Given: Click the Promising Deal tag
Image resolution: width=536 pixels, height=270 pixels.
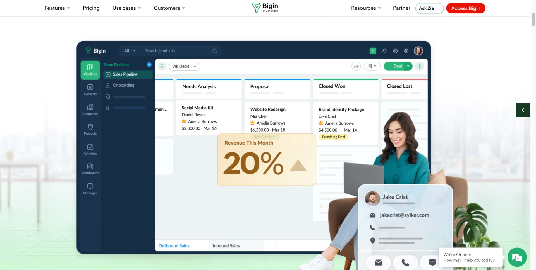Looking at the screenshot, I should point(333,137).
